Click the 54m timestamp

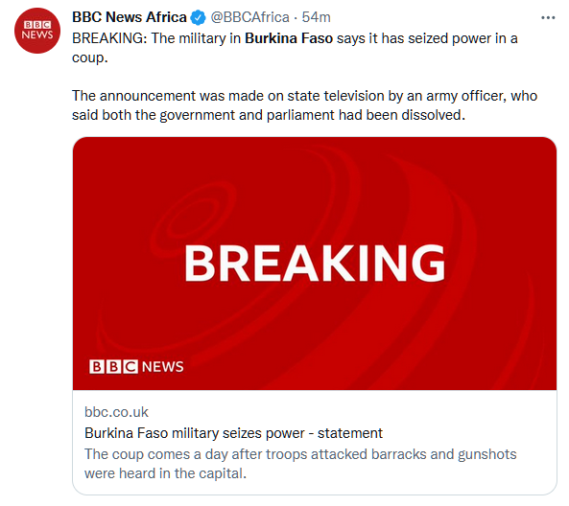[x=316, y=17]
